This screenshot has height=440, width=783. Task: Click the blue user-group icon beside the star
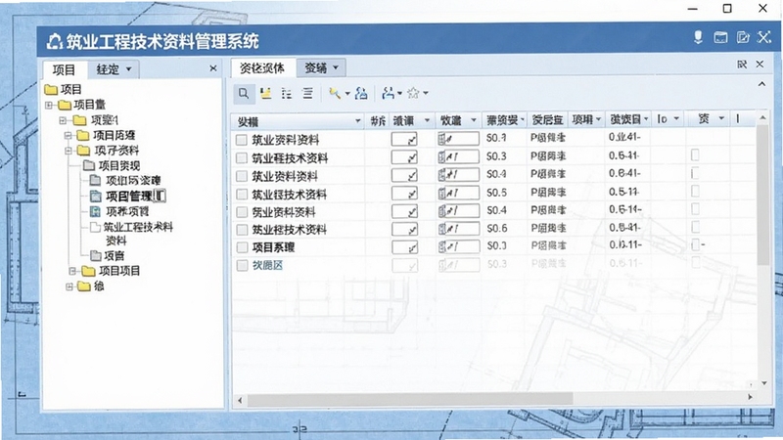[x=389, y=93]
